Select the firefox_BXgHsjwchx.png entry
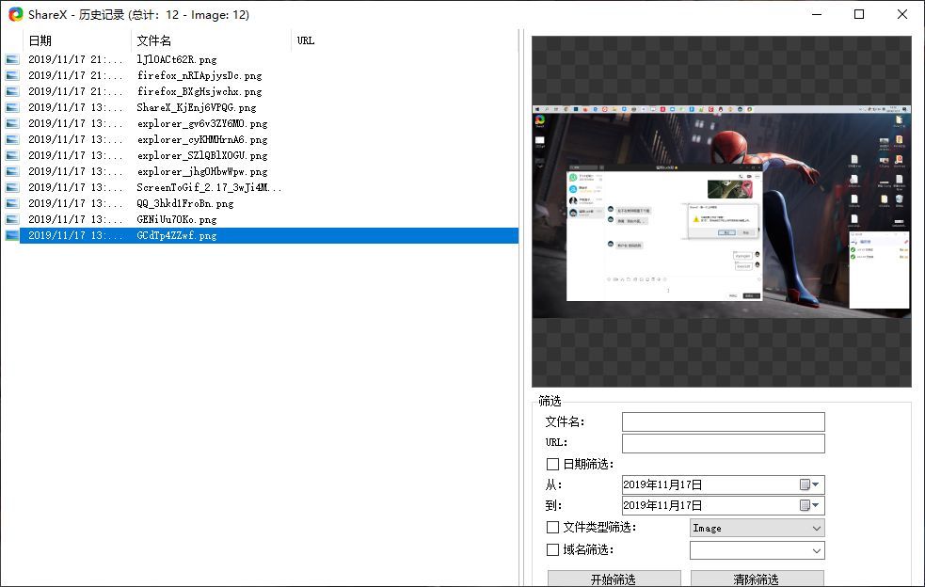The width and height of the screenshot is (925, 587). 199,91
